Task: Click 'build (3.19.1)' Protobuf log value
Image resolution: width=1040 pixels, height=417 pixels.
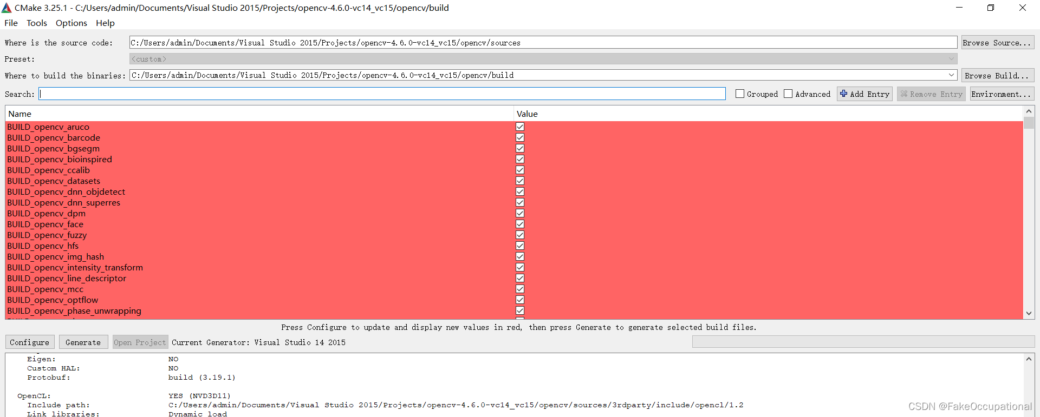Action: tap(201, 378)
